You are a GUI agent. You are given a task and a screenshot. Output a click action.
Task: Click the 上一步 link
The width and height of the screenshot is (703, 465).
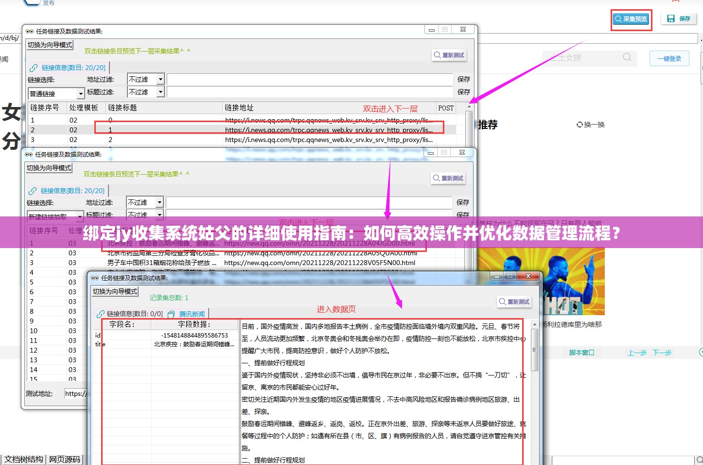[x=637, y=353]
